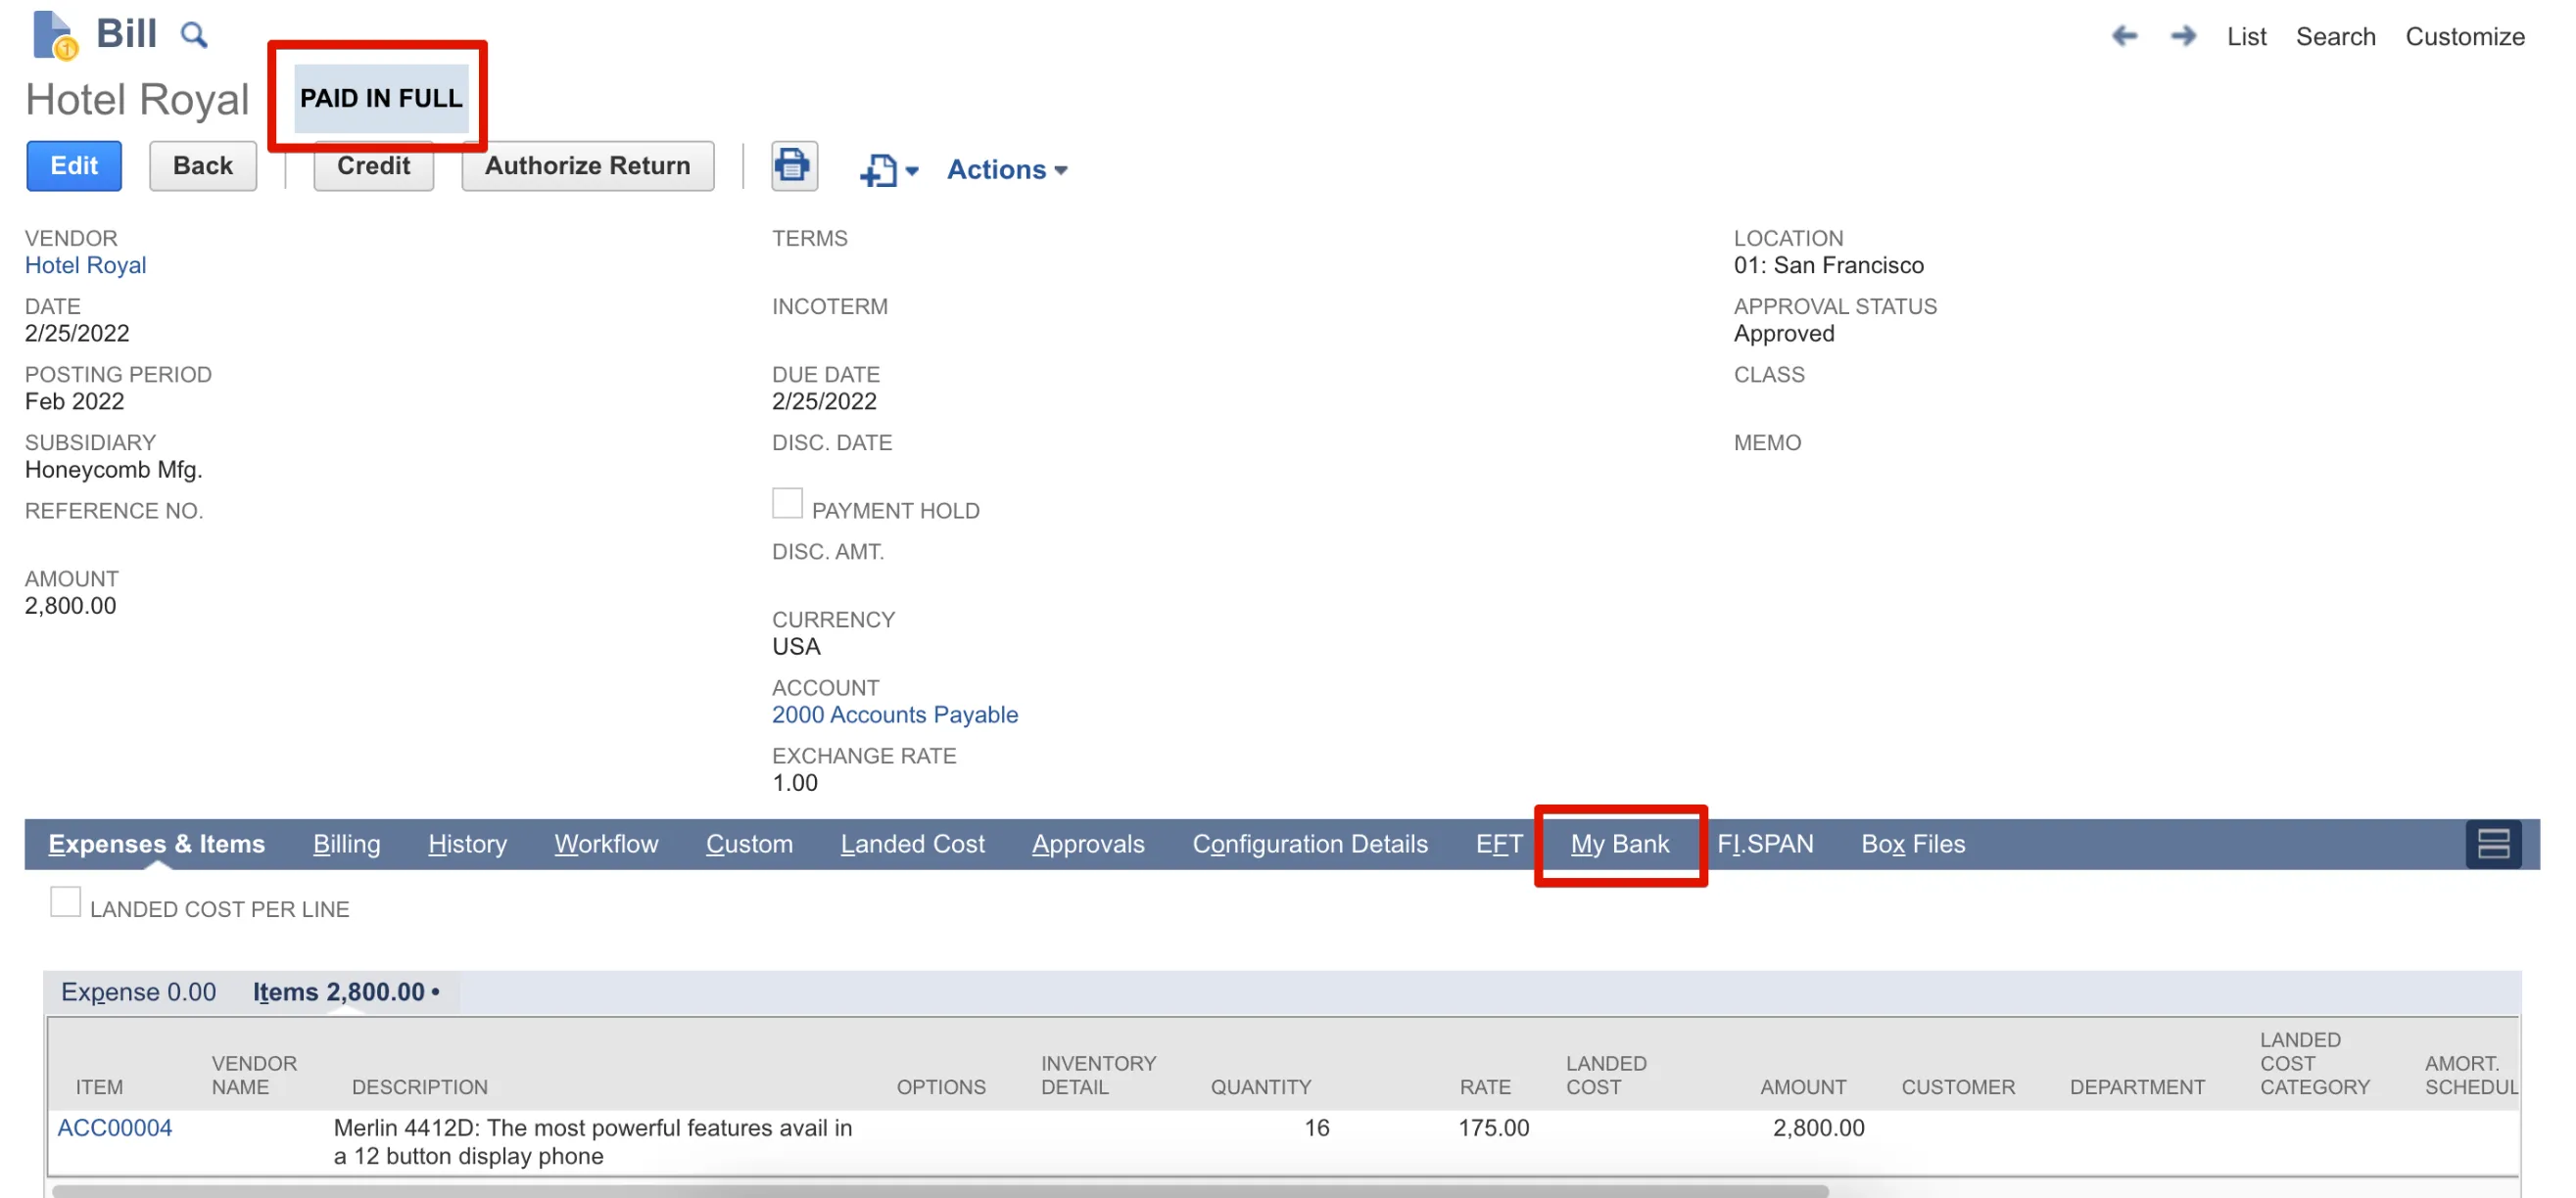This screenshot has width=2576, height=1198.
Task: Select the Custom tab
Action: pos(749,845)
